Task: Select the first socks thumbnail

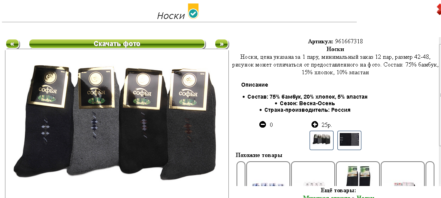Action: pyautogui.click(x=322, y=140)
